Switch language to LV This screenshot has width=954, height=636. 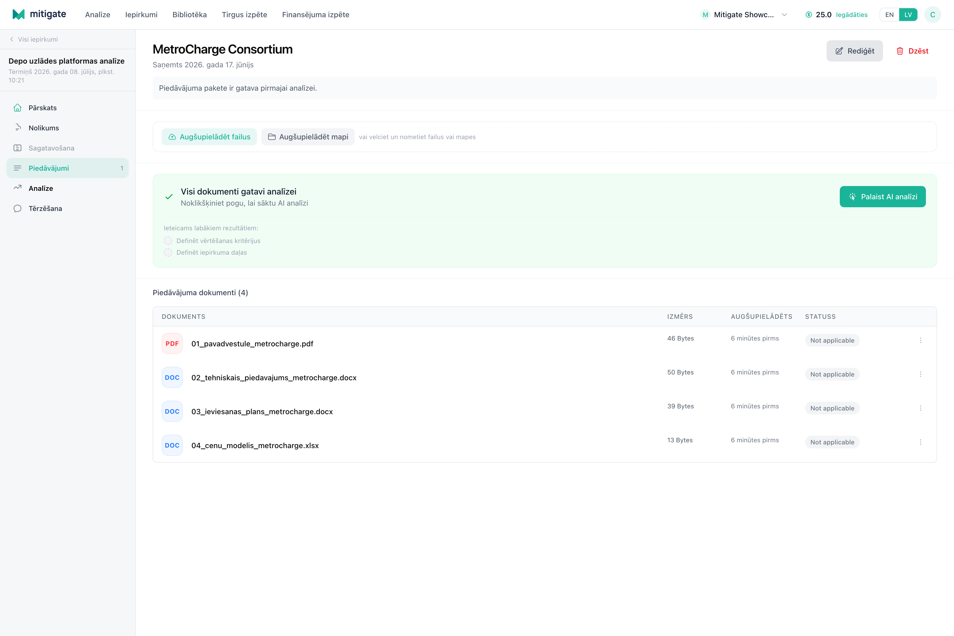(x=908, y=15)
